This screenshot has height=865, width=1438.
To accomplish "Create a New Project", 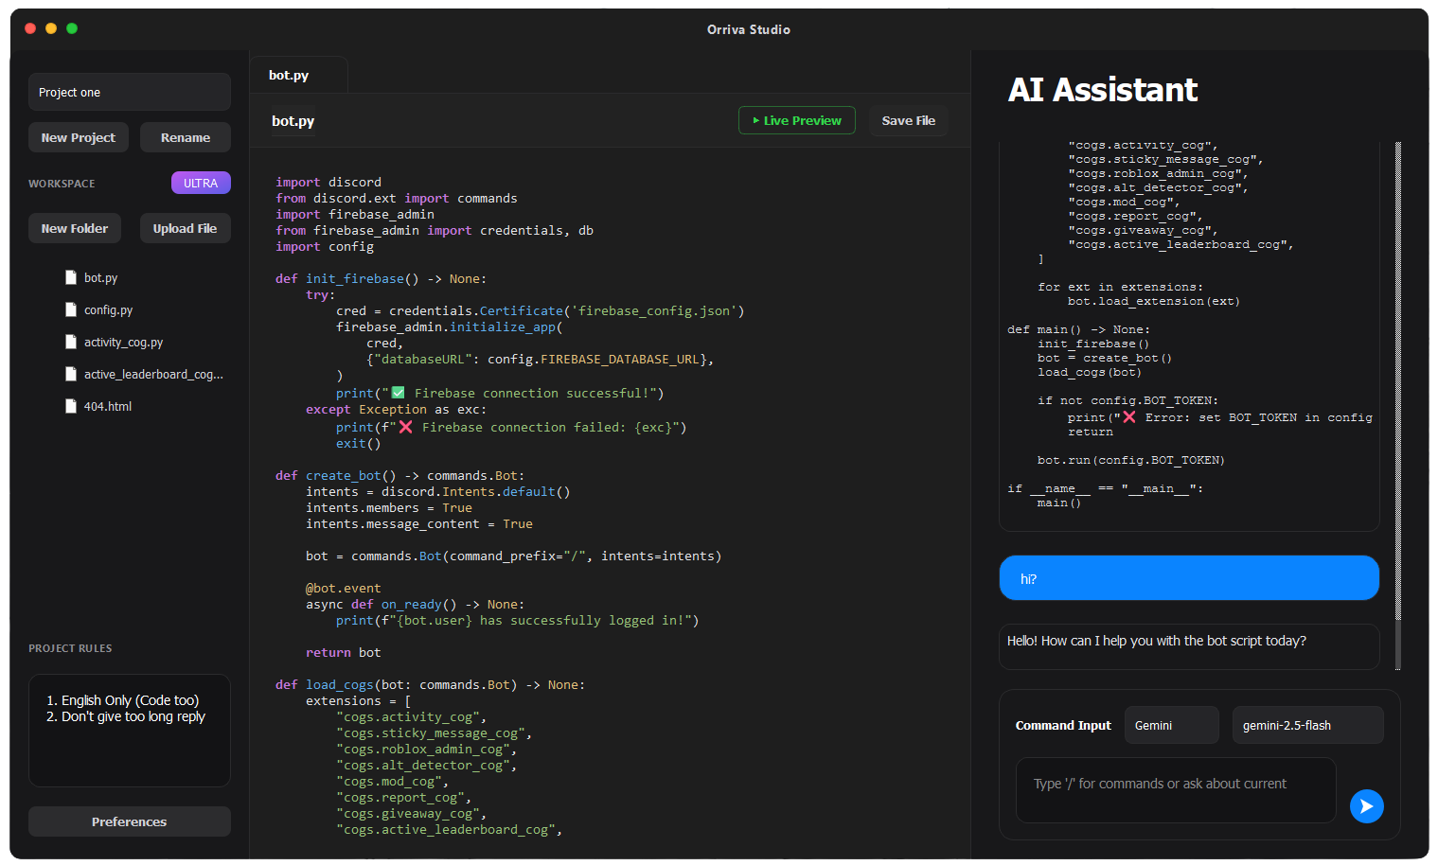I will tap(78, 136).
